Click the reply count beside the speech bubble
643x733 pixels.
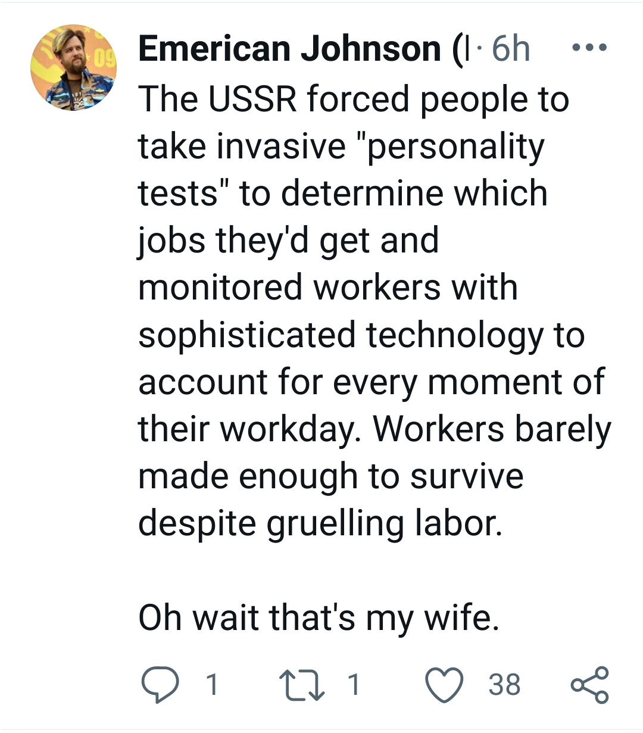coord(211,685)
